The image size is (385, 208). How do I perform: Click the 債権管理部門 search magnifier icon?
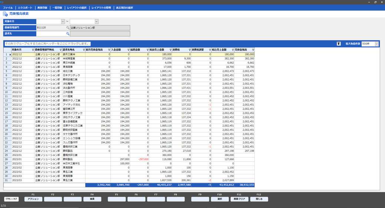pyautogui.click(x=68, y=28)
